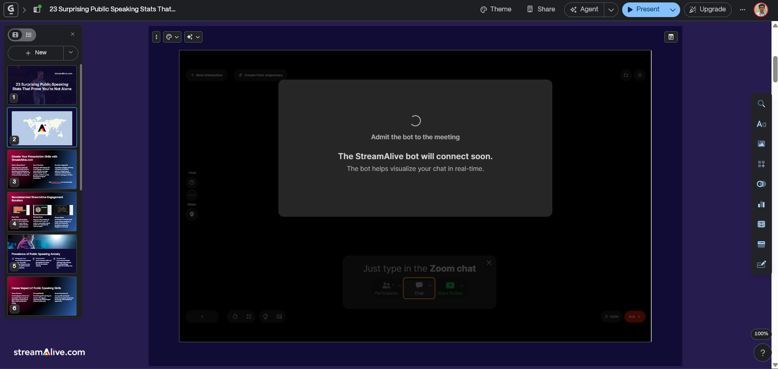
Task: Open the charts tool in the sidebar
Action: [761, 204]
